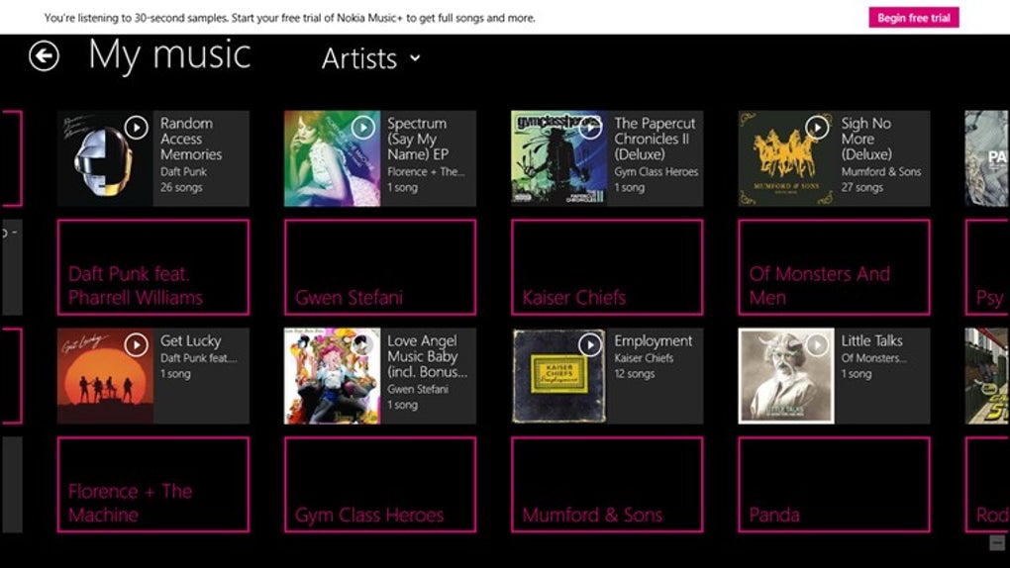Screen dimensions: 1010x568
Task: Open Florence + The Machine artist tile
Action: tap(152, 485)
